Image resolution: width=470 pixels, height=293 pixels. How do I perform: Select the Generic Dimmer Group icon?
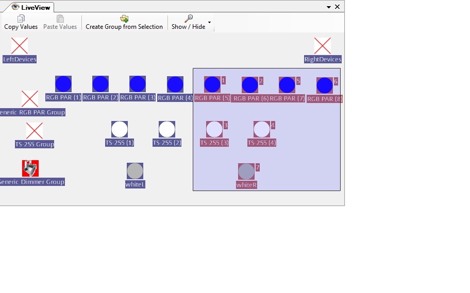pos(30,168)
